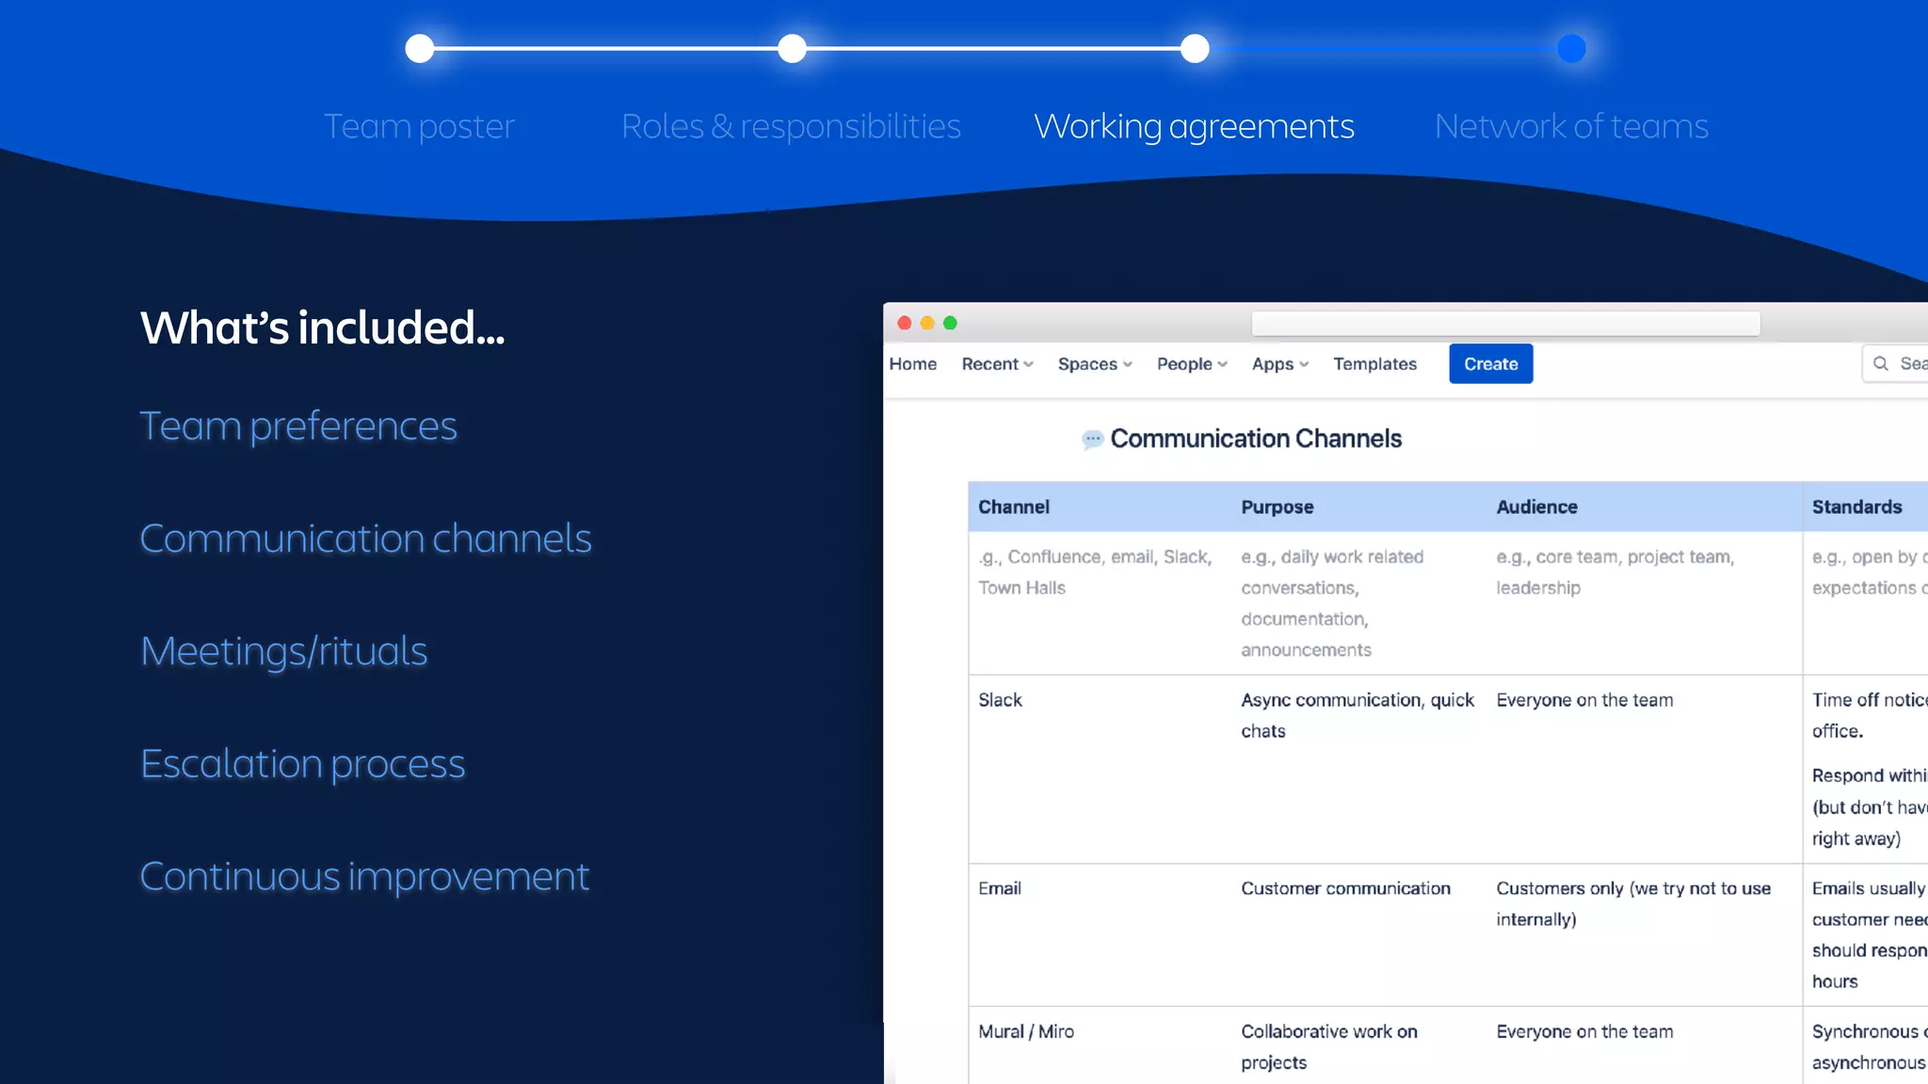Click the green maximize window dot
This screenshot has height=1084, width=1928.
pos(951,324)
